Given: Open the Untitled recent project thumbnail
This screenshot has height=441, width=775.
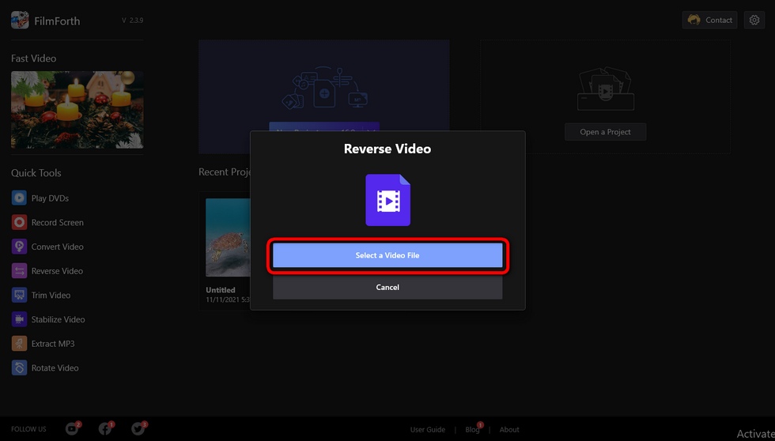Looking at the screenshot, I should [228, 238].
